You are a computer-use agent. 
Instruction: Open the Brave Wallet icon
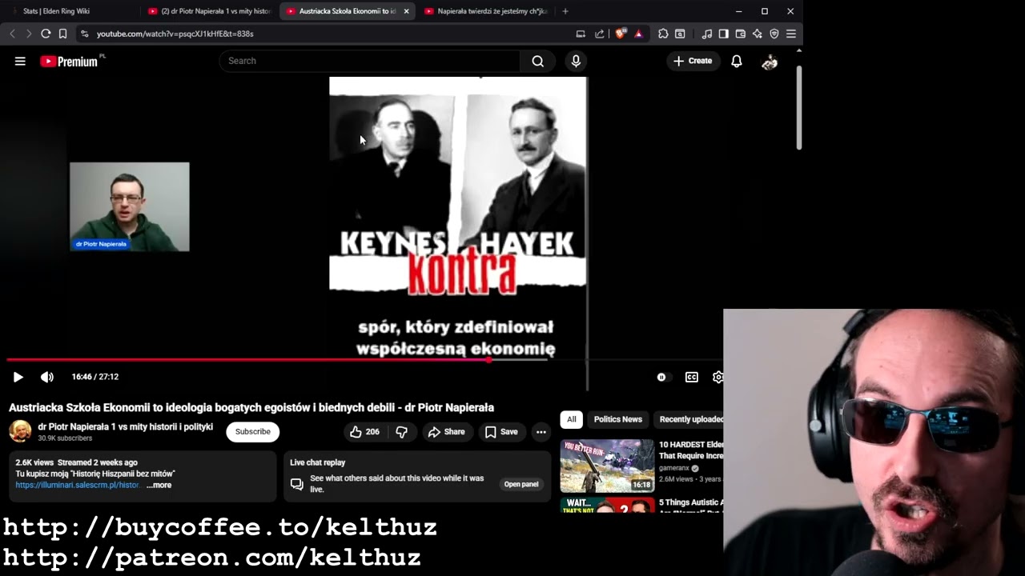coord(741,34)
